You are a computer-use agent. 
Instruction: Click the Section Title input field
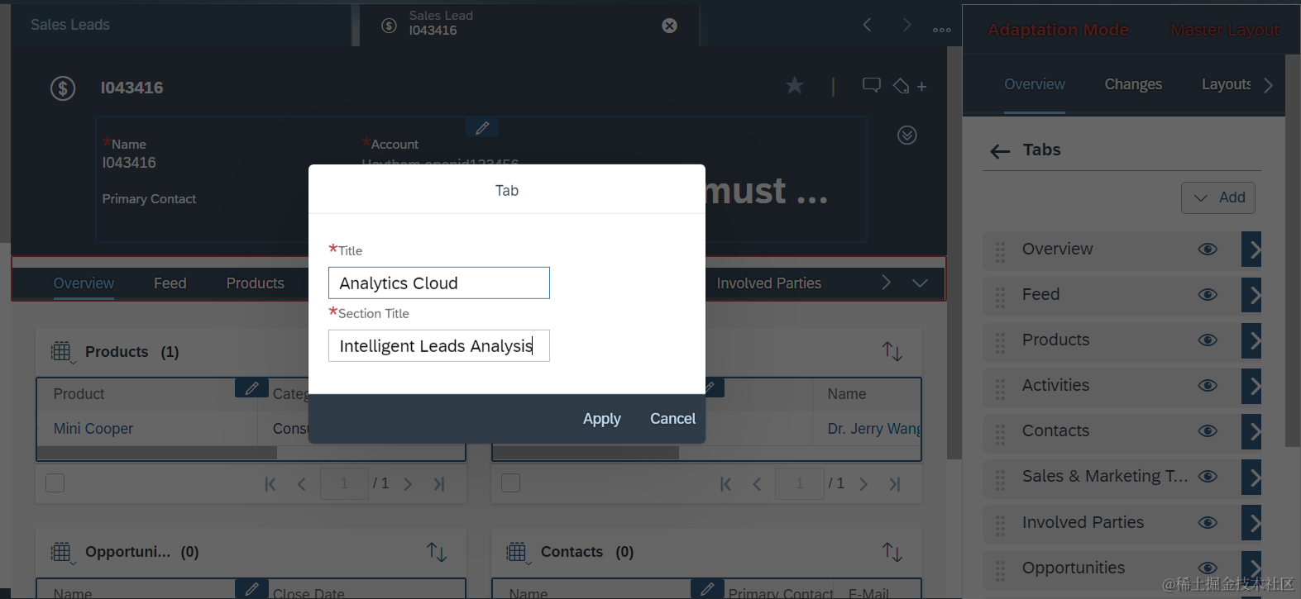[x=439, y=345]
